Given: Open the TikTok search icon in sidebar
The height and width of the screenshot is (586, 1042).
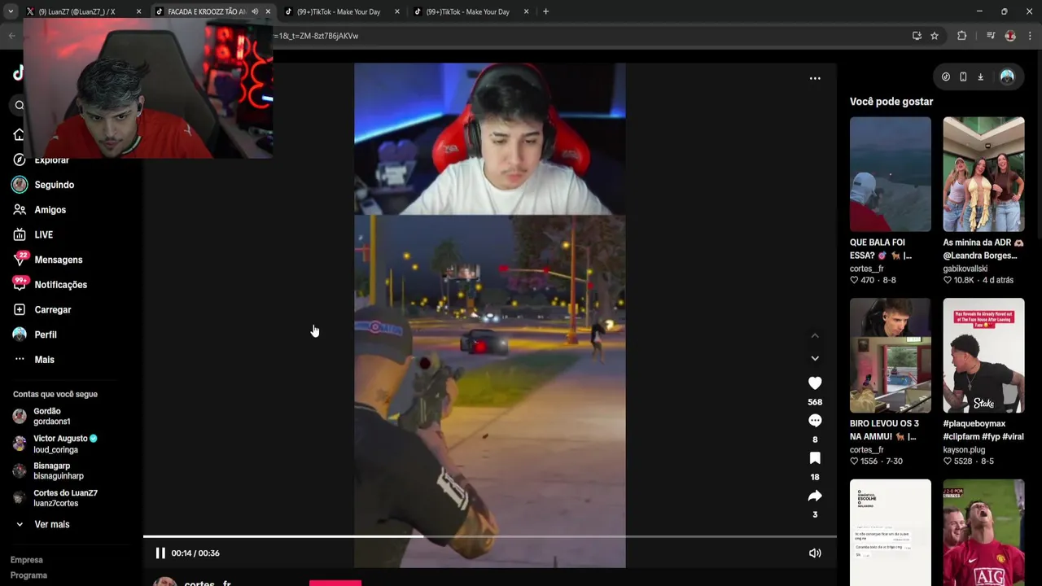Looking at the screenshot, I should coord(19,105).
